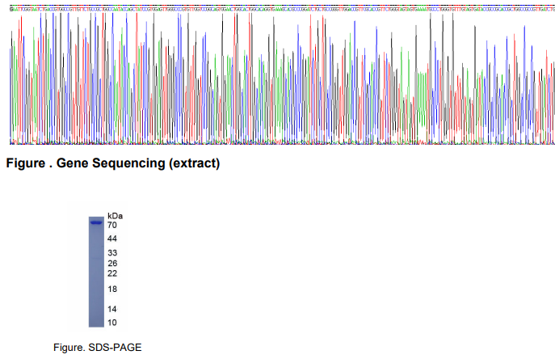Click the 26 kDa marker label
The image size is (555, 355).
pos(112,264)
